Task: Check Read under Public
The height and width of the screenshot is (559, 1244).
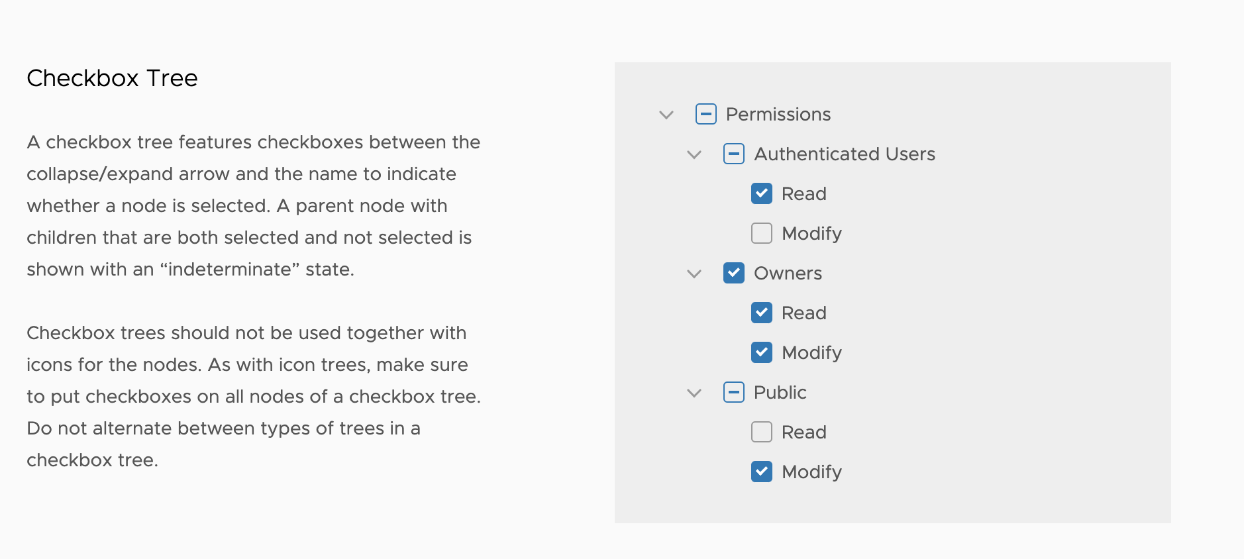Action: coord(762,432)
